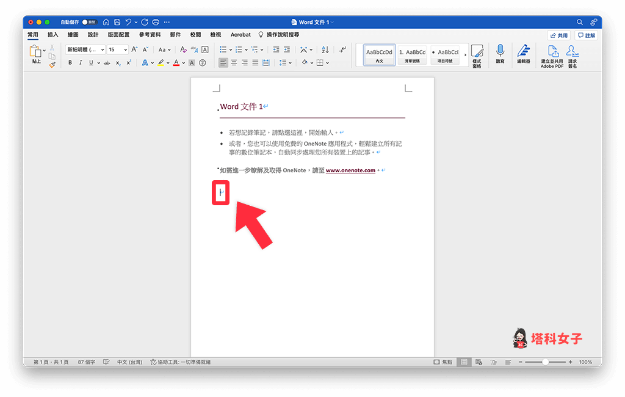Toggle Bold formatting
The image size is (625, 397).
pos(70,63)
